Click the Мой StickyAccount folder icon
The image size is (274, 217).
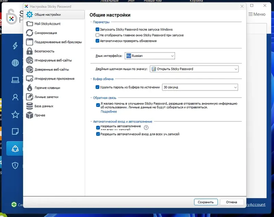pyautogui.click(x=29, y=24)
